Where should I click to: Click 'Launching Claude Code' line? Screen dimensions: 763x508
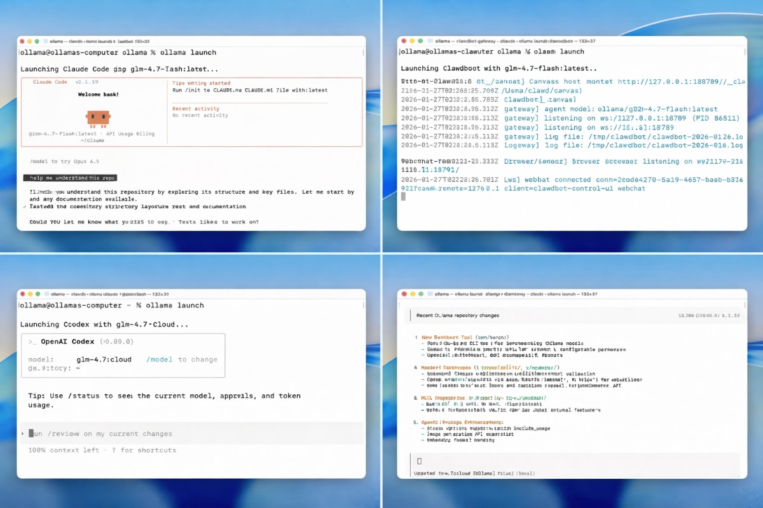coord(120,69)
